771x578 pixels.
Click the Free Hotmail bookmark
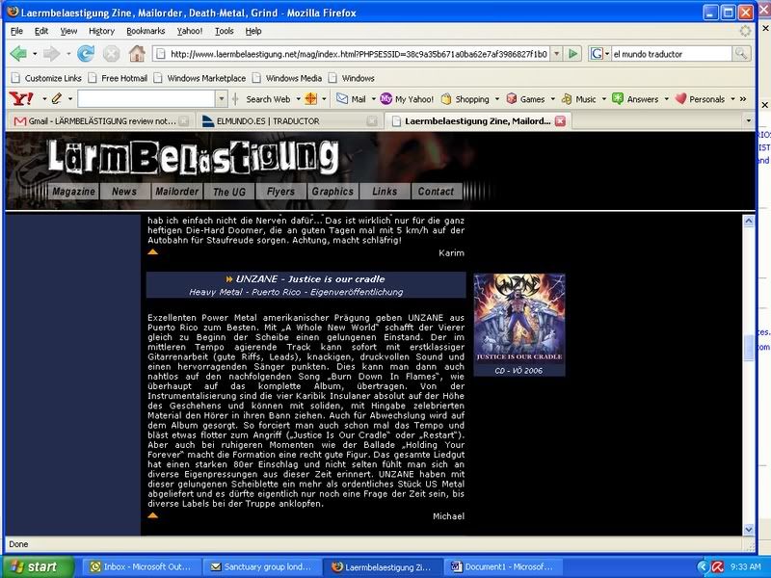point(118,78)
